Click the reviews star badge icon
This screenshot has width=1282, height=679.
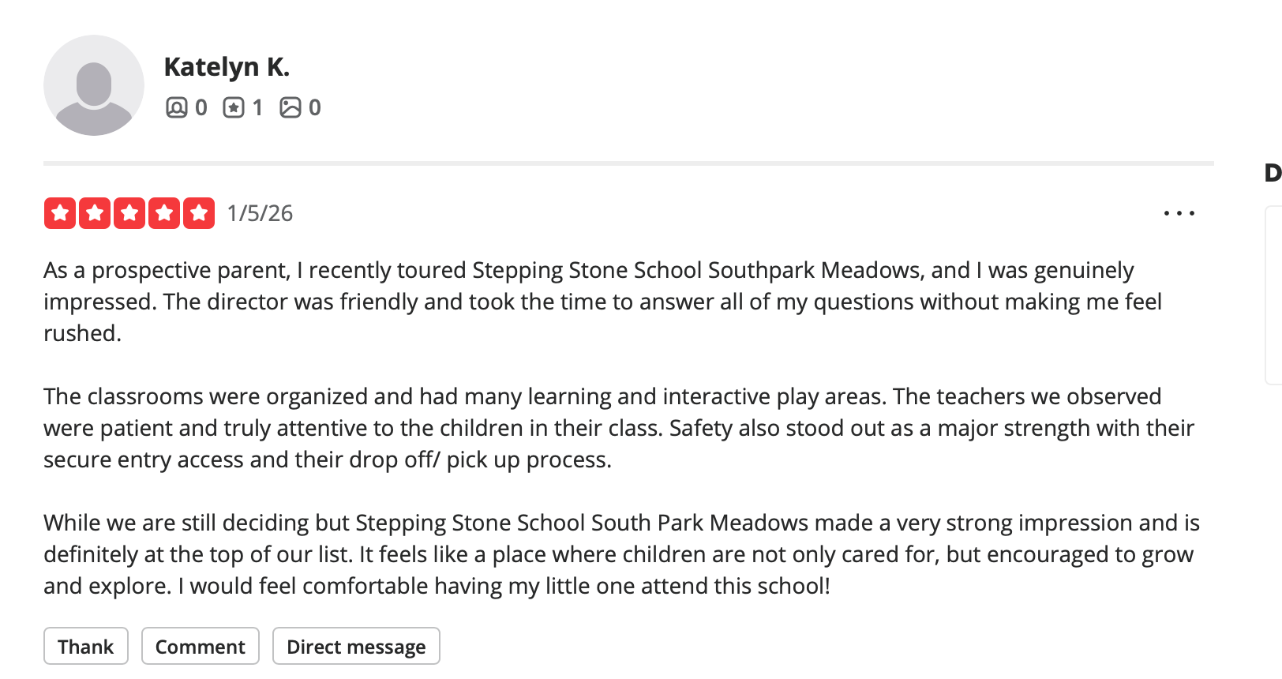(x=234, y=107)
